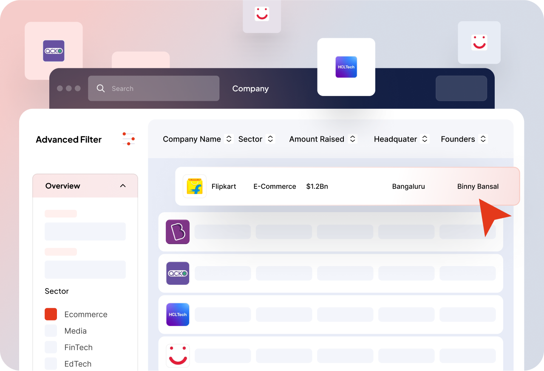544x371 pixels.
Task: Check the Ecommerce sector checkbox
Action: click(51, 314)
